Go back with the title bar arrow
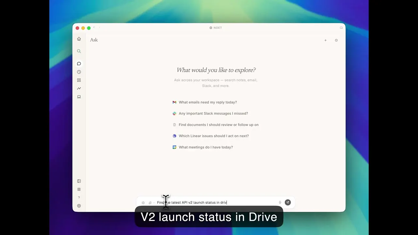 (94, 27)
